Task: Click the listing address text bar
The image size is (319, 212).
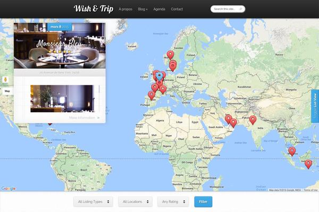Action: click(x=60, y=73)
